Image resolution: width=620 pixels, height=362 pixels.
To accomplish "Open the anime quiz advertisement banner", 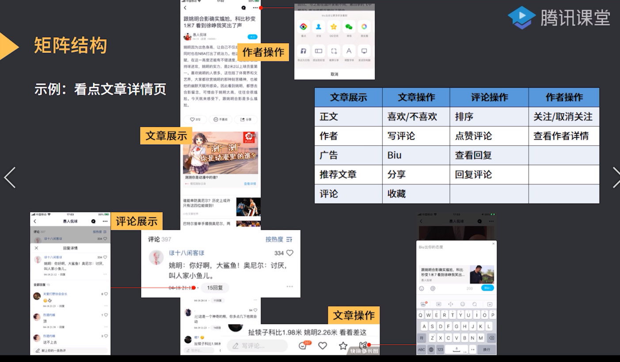I will pyautogui.click(x=221, y=152).
